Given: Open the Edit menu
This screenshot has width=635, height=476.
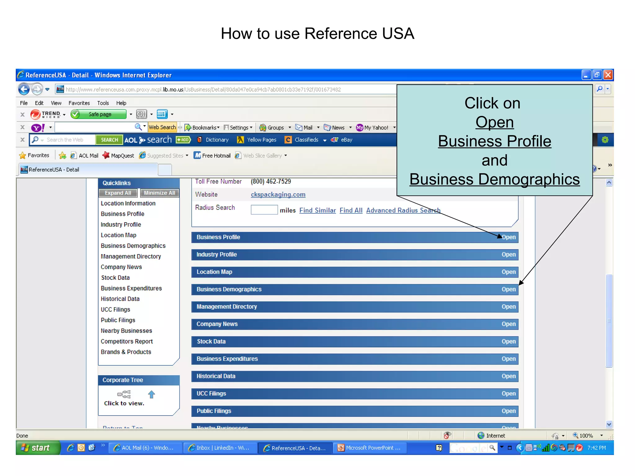Looking at the screenshot, I should pyautogui.click(x=39, y=103).
